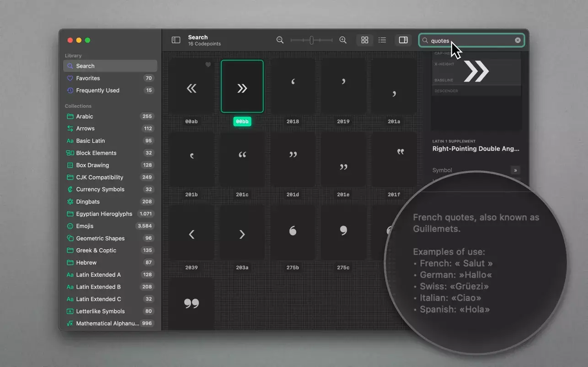
Task: Toggle the sidebar panel icon in toolbar
Action: click(176, 40)
